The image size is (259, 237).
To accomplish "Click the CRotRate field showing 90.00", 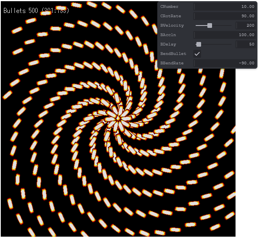I will (225, 16).
